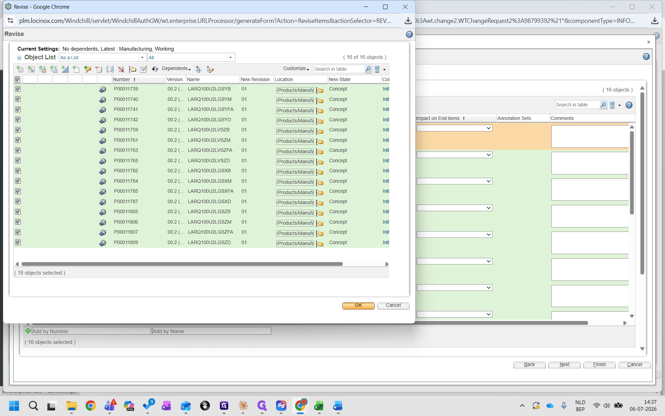Uncheck the checkbox for P00011763
665x416 pixels.
[x=18, y=150]
